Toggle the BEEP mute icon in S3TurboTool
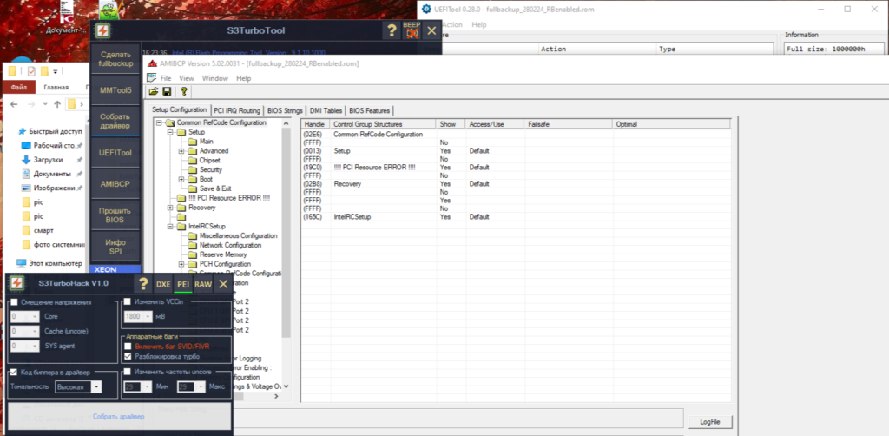This screenshot has height=436, width=889. (x=411, y=30)
